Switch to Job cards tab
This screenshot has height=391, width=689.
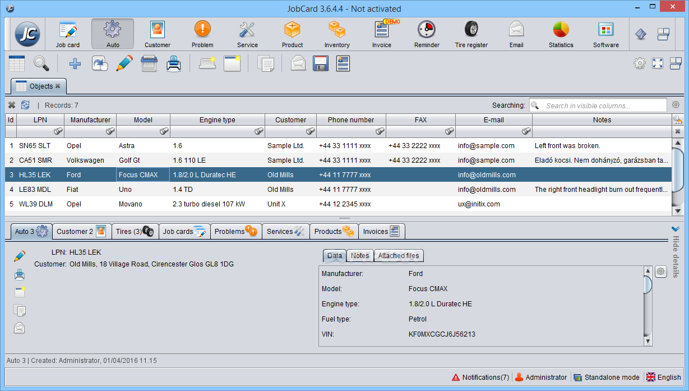pyautogui.click(x=184, y=231)
